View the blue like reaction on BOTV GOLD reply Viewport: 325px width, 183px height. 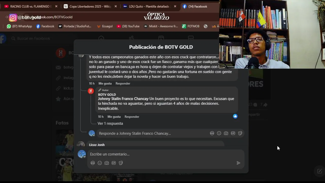click(235, 116)
